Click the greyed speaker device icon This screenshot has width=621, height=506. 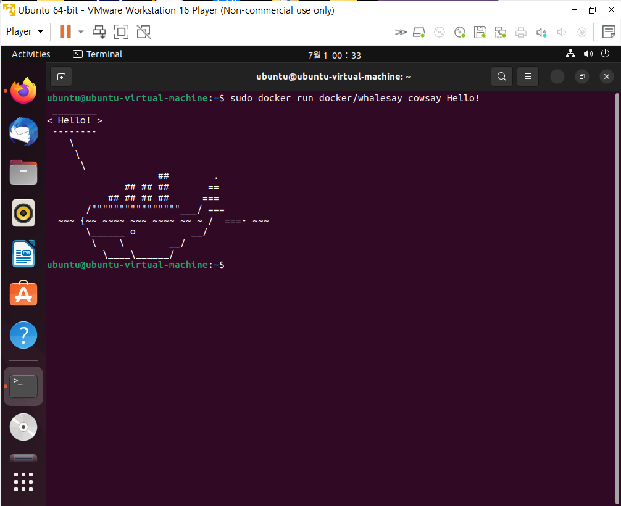562,32
